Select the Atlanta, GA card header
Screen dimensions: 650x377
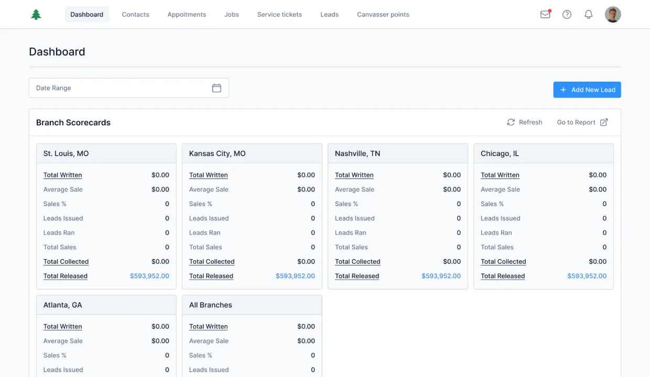[x=106, y=305]
